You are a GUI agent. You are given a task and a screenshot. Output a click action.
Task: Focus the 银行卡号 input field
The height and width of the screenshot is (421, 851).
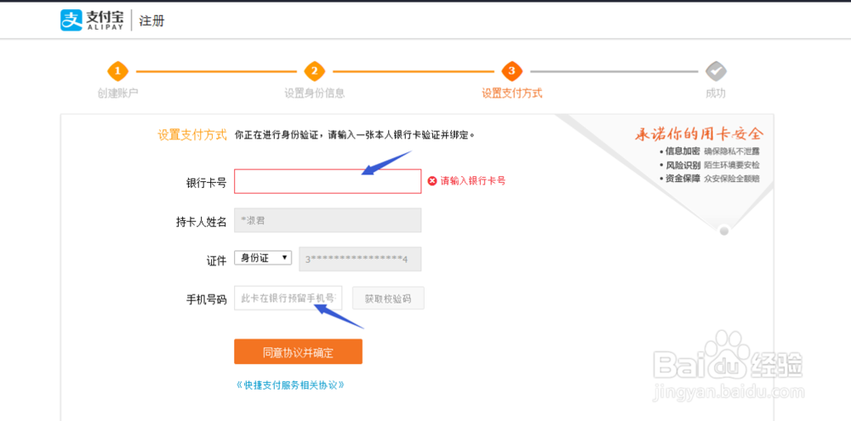(x=328, y=181)
